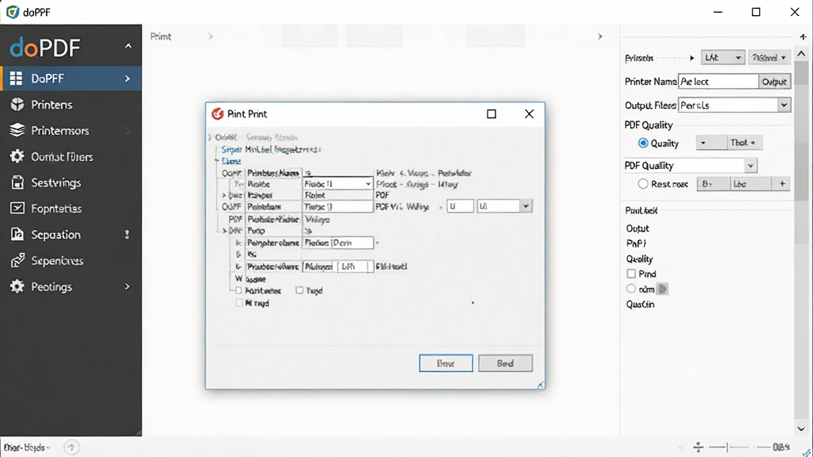
Task: Open the LAt presets dropdown
Action: [x=722, y=57]
